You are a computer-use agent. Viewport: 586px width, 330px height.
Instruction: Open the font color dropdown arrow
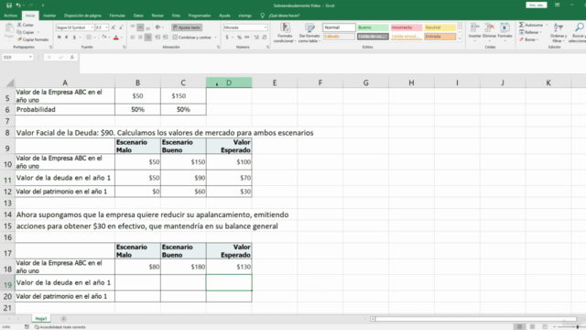pos(122,37)
